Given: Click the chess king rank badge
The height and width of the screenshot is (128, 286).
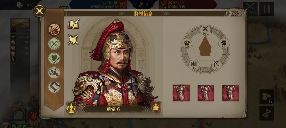Looking at the screenshot, I should click(71, 108).
